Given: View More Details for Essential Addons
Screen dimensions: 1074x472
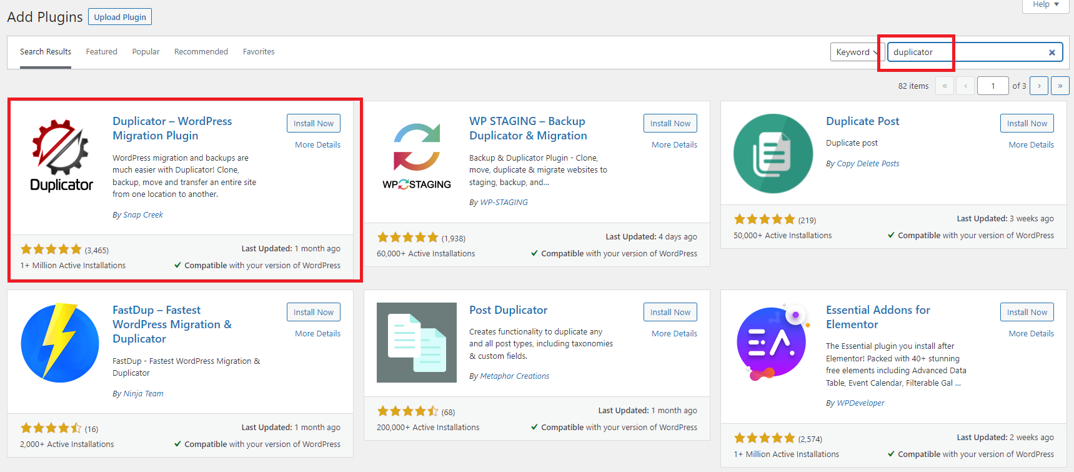Looking at the screenshot, I should [1032, 333].
